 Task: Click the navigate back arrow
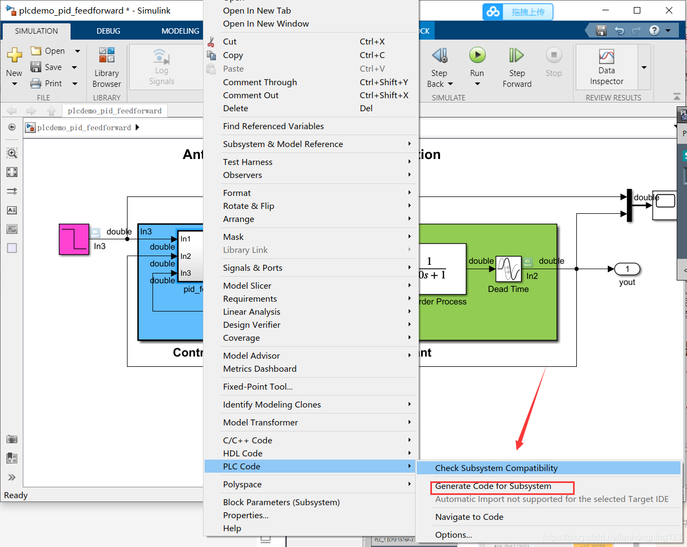(x=11, y=111)
